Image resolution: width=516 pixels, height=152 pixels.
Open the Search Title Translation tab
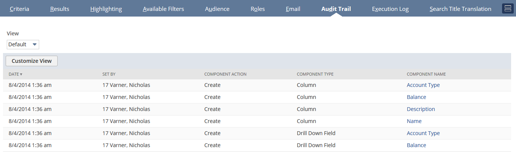[x=460, y=9]
